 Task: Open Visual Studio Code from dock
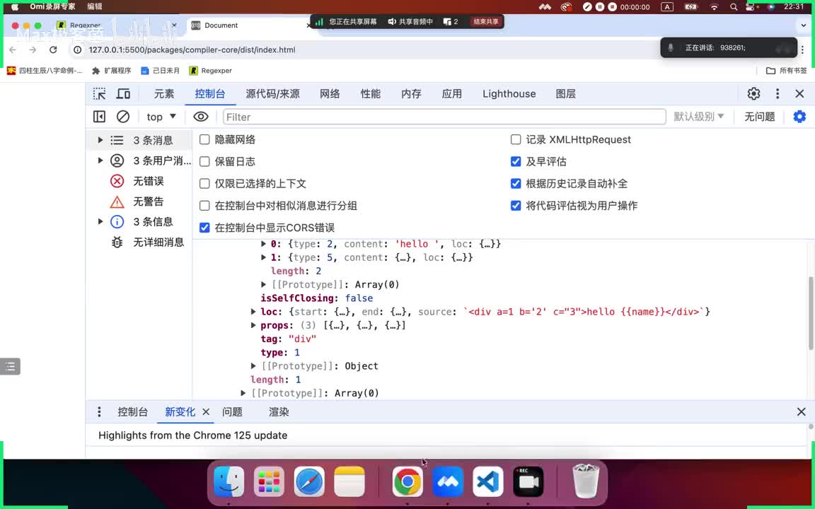click(488, 481)
